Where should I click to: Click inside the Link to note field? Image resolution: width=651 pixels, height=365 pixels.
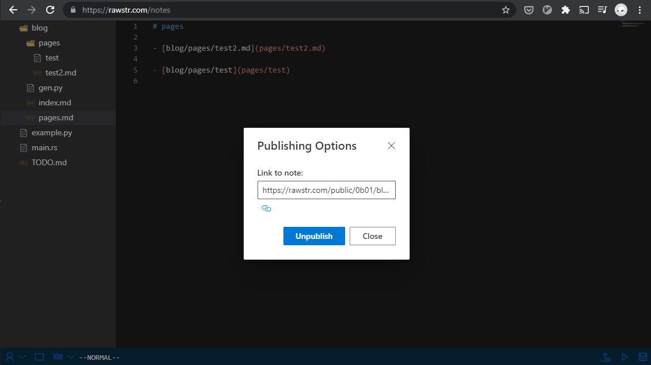pyautogui.click(x=326, y=190)
